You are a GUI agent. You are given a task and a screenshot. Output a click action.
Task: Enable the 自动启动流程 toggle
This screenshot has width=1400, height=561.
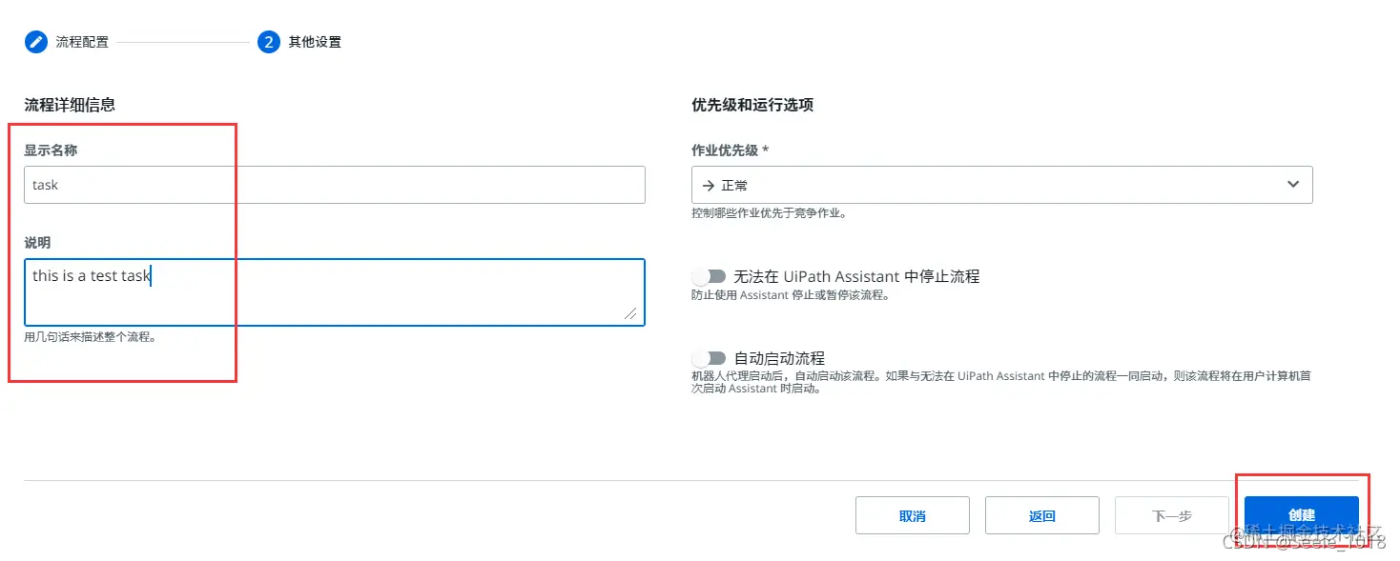(x=709, y=357)
